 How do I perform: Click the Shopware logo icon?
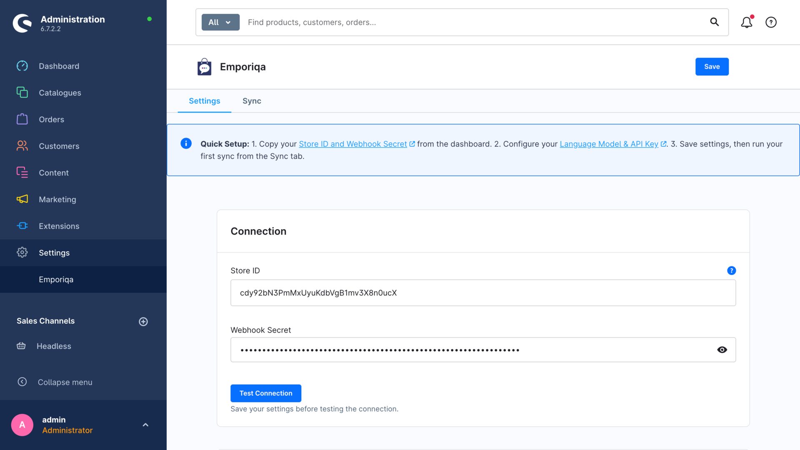(22, 22)
